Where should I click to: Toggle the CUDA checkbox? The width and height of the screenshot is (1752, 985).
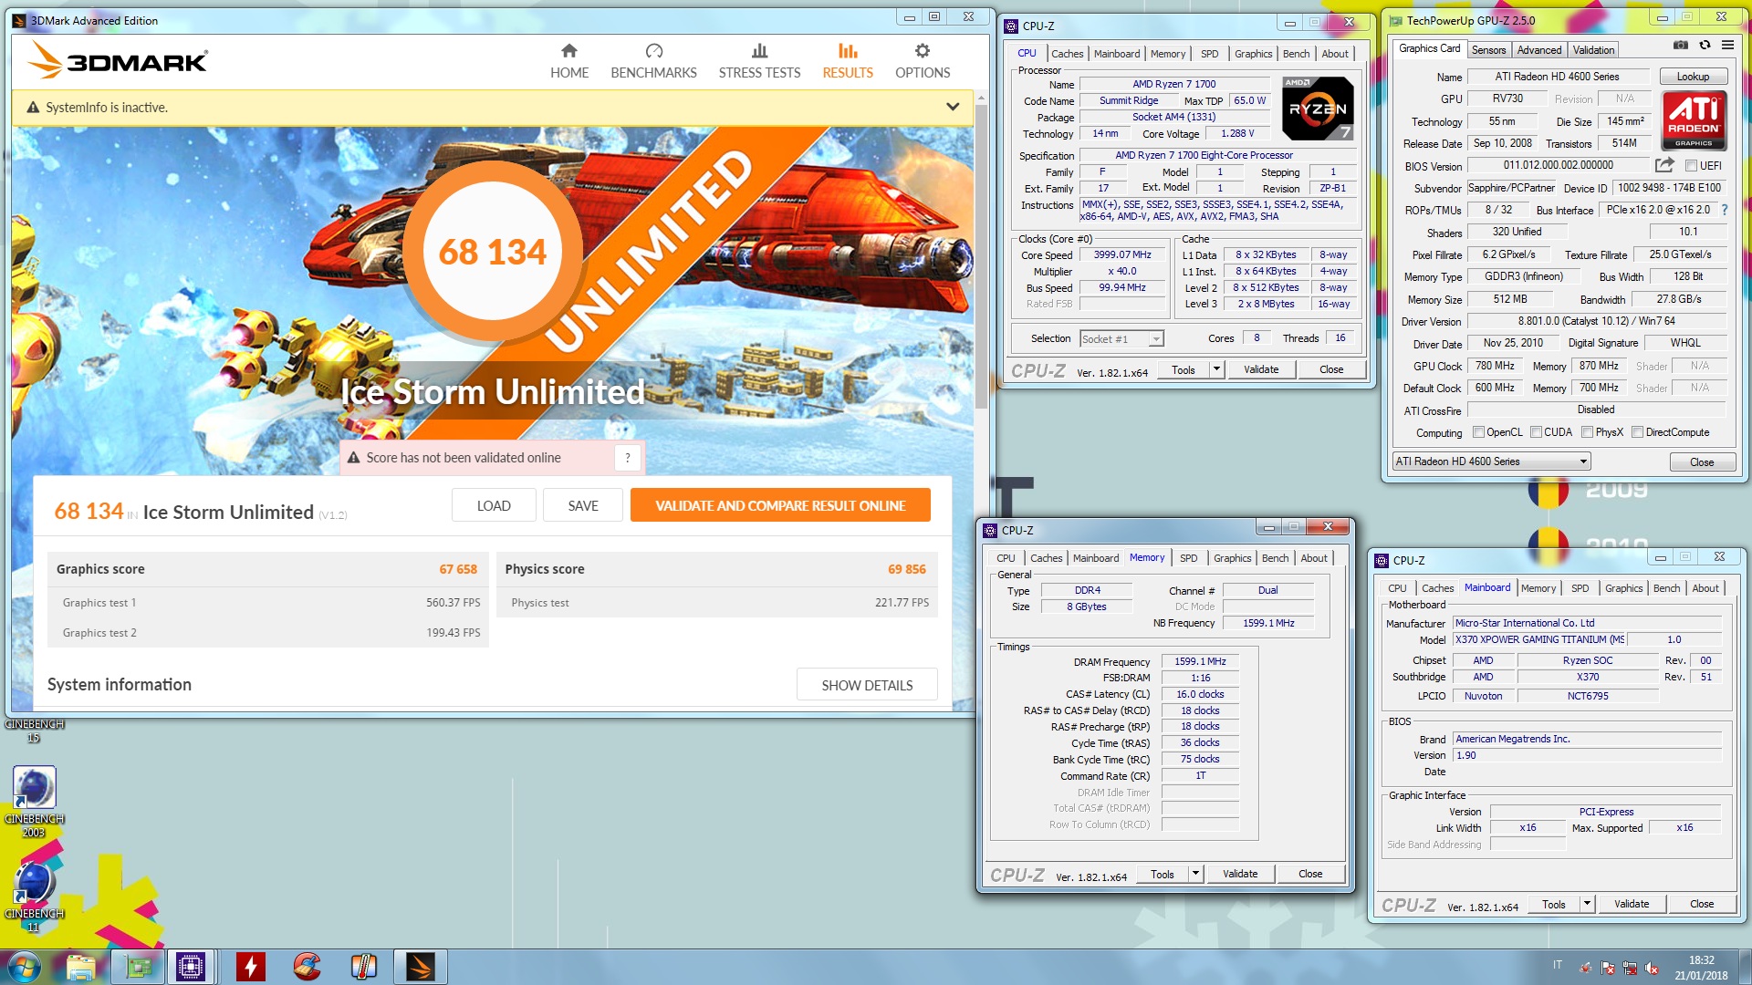(x=1536, y=432)
